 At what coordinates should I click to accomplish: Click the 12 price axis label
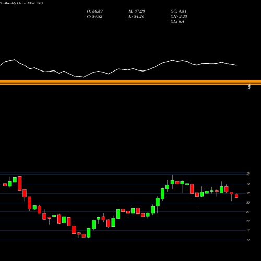(248, 240)
